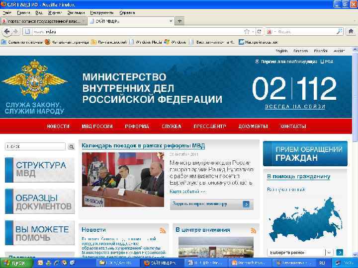Switch to the English version link

click(x=281, y=51)
